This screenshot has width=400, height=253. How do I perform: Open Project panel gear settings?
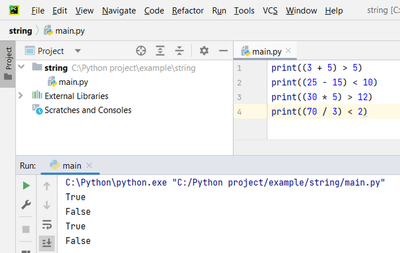[x=204, y=51]
